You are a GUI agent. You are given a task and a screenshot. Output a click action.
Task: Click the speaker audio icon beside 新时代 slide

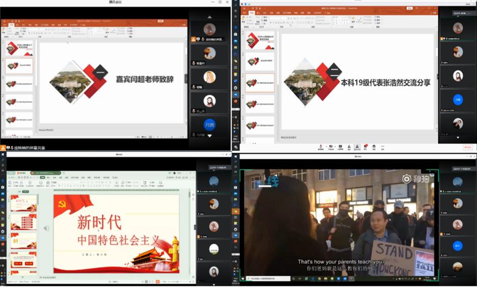tap(46, 229)
